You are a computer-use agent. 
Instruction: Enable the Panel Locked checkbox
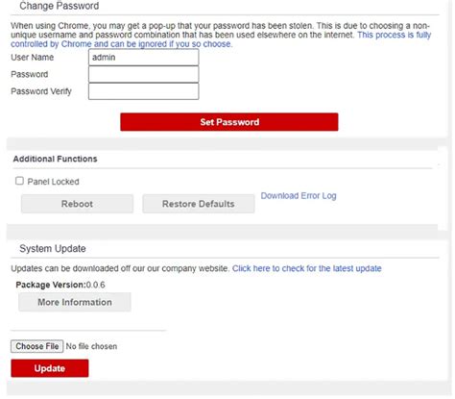pyautogui.click(x=19, y=181)
